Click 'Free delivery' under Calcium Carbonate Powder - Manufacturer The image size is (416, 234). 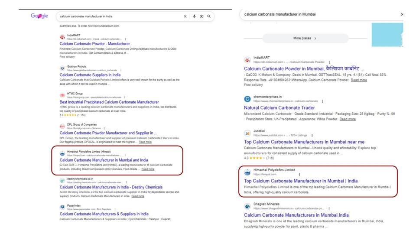point(67,57)
